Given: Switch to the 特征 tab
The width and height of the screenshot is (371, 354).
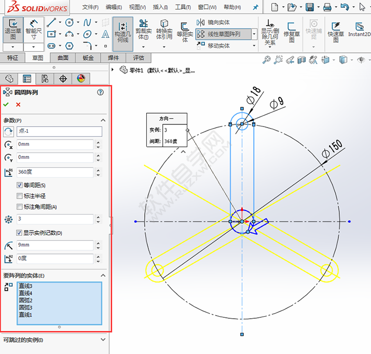Looking at the screenshot, I should click(x=12, y=58).
